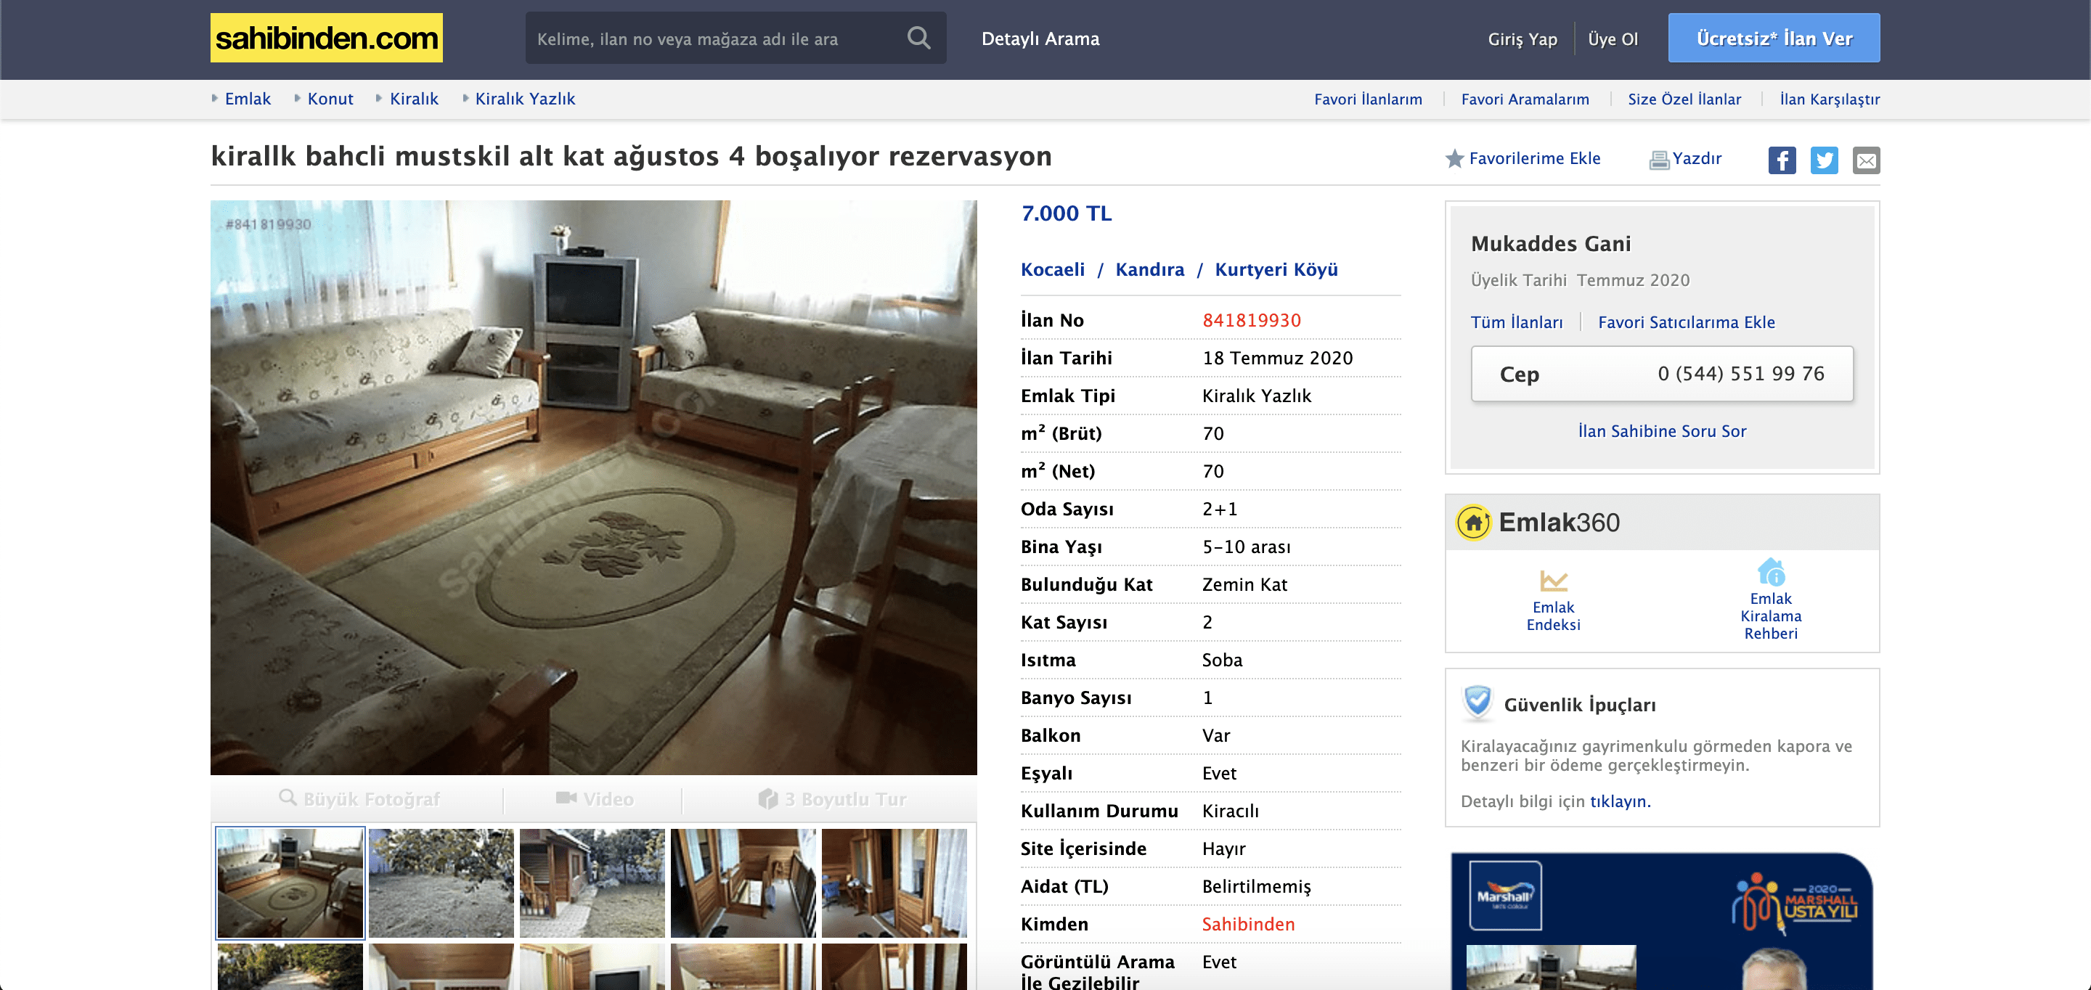Open the Emlak breadcrumb category

[x=248, y=99]
